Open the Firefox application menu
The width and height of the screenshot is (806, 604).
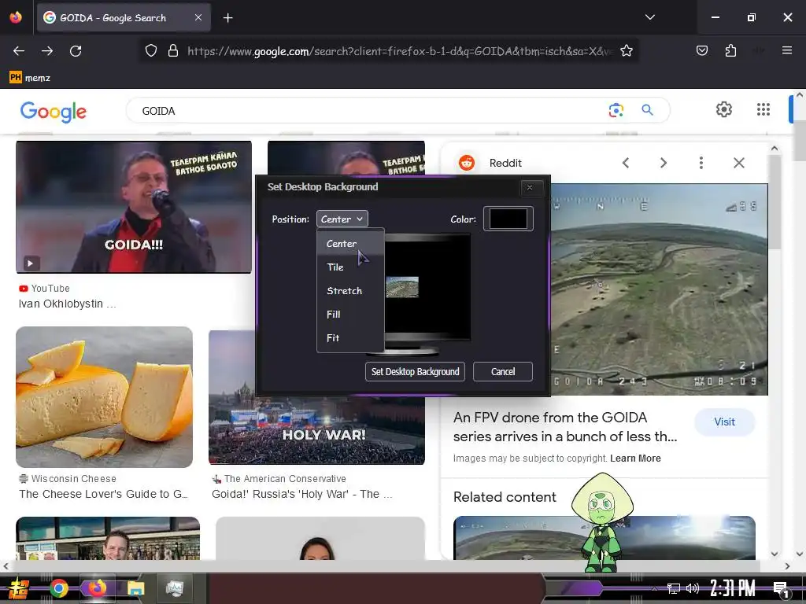click(787, 51)
